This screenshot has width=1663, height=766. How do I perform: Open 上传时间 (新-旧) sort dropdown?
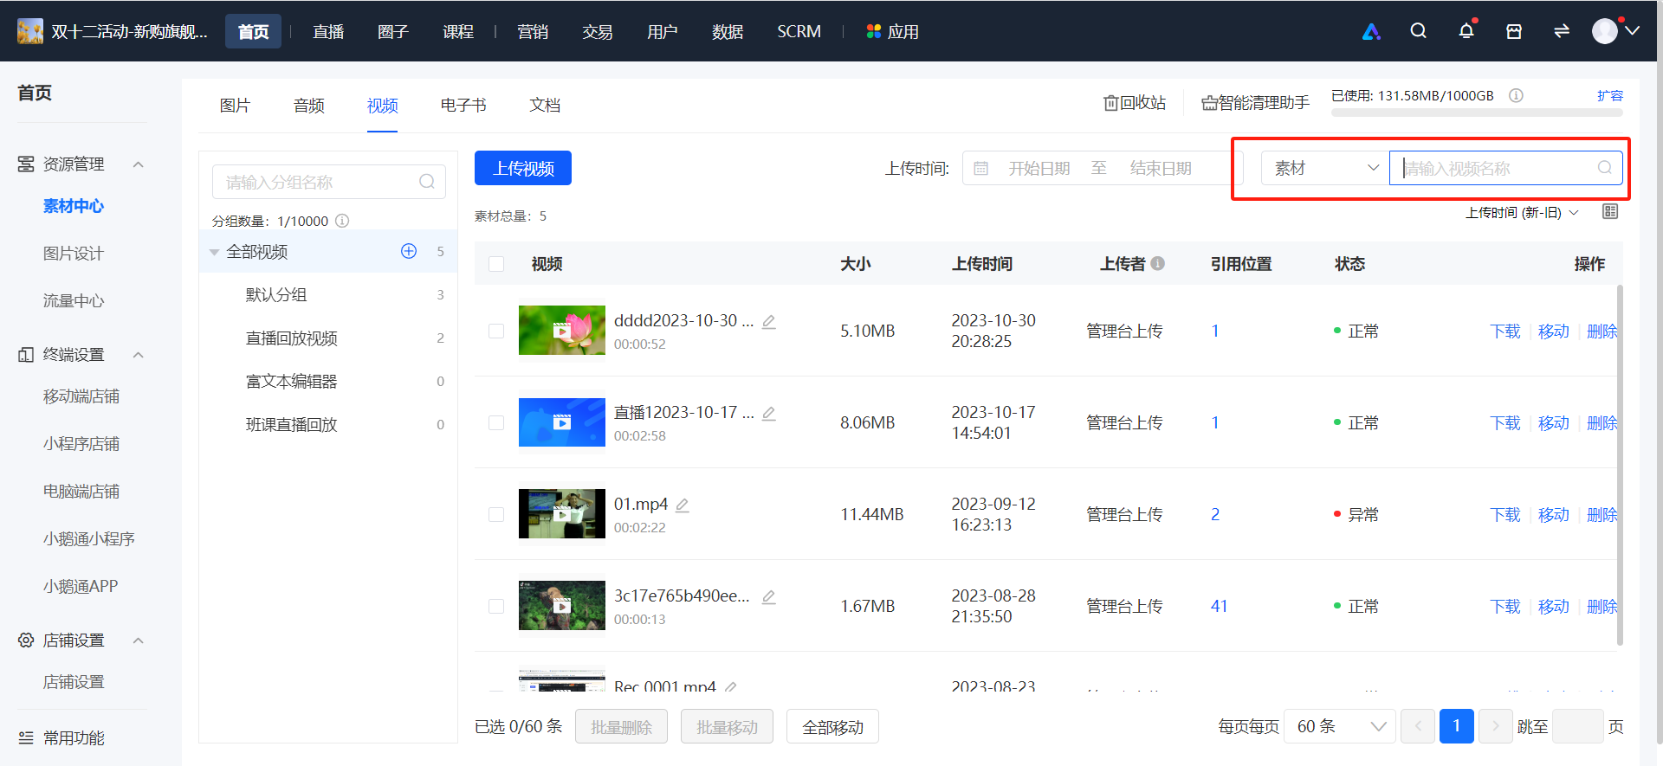(x=1522, y=212)
